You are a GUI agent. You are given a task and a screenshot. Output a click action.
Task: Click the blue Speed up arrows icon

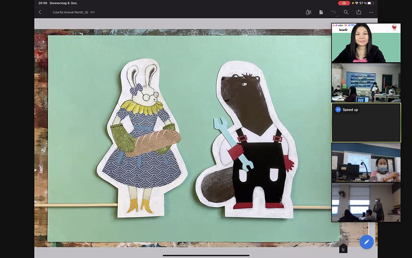[x=338, y=110]
